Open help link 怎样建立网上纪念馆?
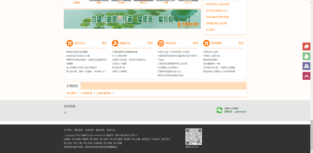Screen dimensions: 313x153 point(217,23)
